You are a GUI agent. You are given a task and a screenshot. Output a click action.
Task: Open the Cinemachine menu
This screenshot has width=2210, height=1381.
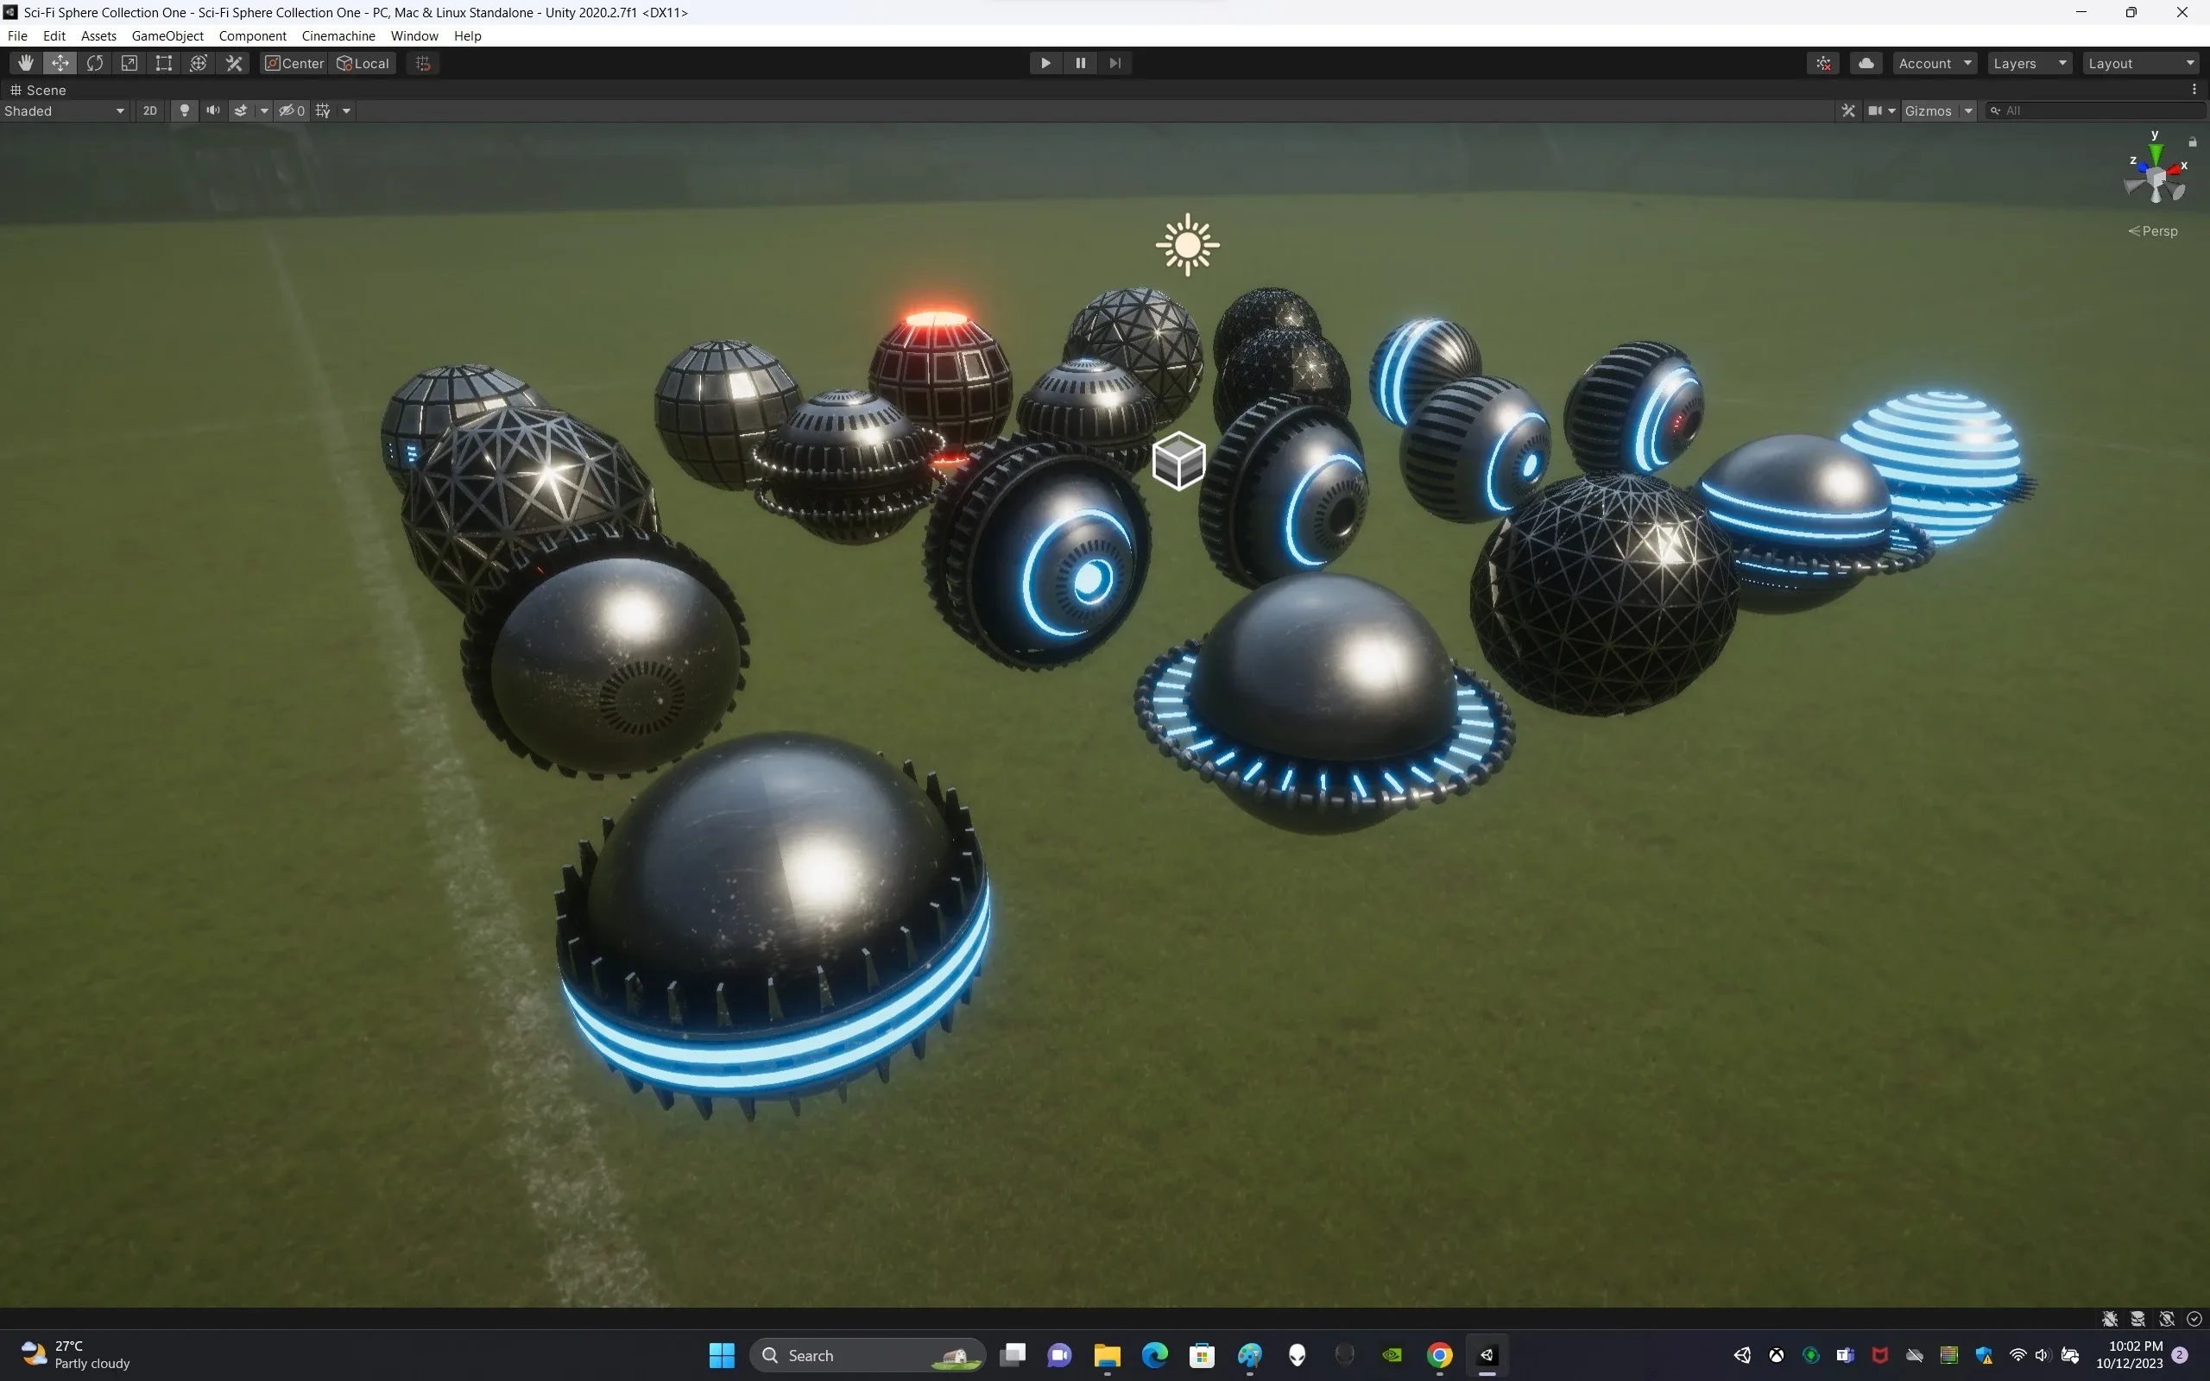coord(338,35)
